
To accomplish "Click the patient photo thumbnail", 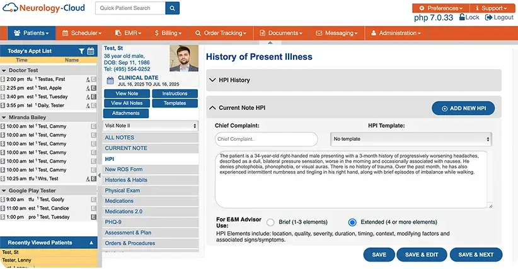I will [184, 58].
